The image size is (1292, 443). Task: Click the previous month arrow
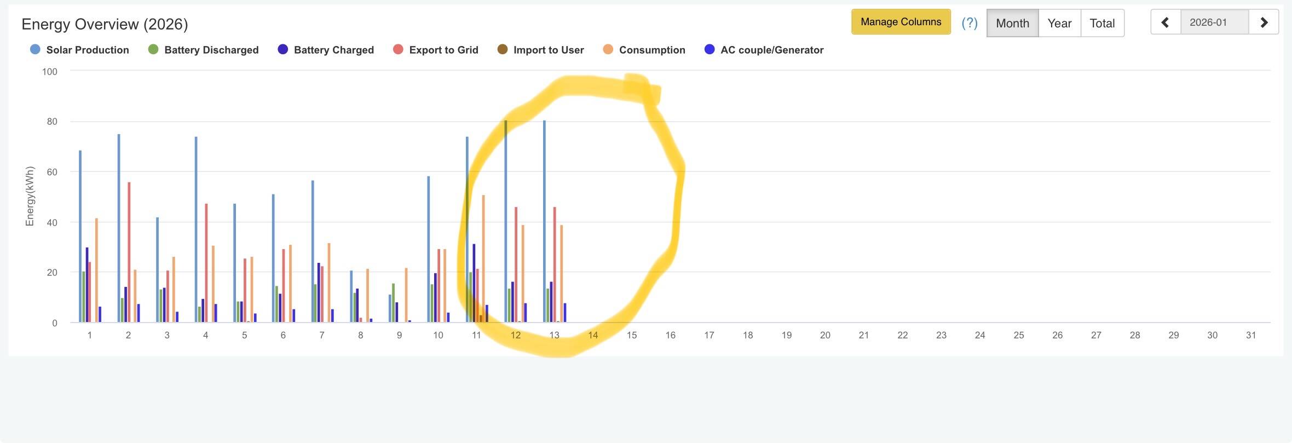point(1166,22)
